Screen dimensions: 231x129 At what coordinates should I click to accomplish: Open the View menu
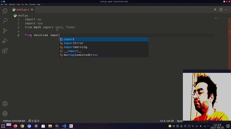click(x=18, y=5)
